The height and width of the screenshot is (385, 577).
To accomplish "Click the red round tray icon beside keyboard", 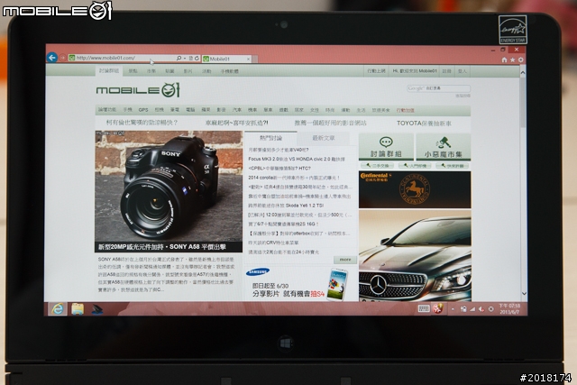I will click(437, 308).
